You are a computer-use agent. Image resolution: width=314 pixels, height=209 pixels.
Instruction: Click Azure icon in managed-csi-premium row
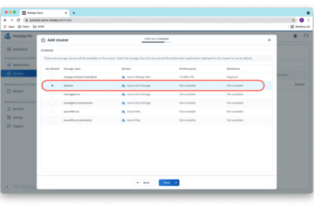(123, 103)
